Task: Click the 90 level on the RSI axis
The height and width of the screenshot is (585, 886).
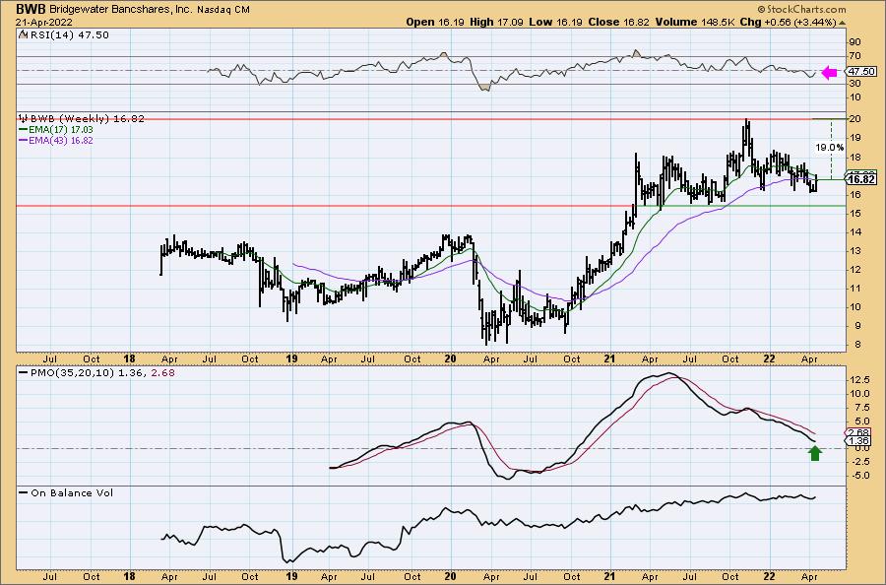Action: (x=854, y=42)
